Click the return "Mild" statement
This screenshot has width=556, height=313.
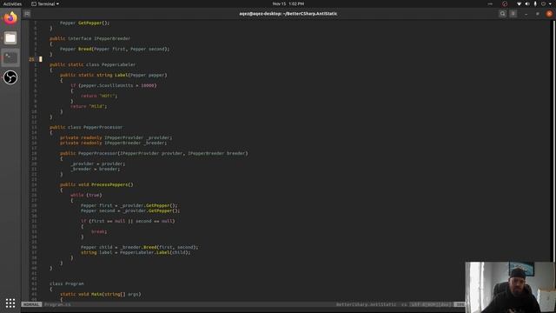[89, 106]
